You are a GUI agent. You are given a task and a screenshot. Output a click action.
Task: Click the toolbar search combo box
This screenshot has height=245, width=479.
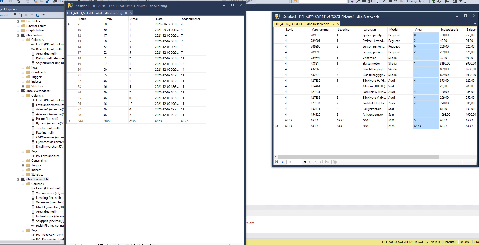323,1
